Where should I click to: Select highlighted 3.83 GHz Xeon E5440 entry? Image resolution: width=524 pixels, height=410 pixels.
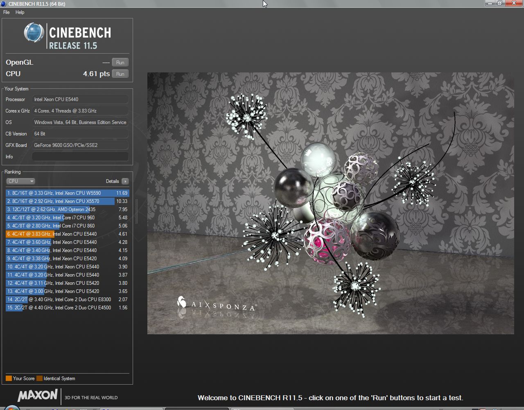pyautogui.click(x=67, y=234)
